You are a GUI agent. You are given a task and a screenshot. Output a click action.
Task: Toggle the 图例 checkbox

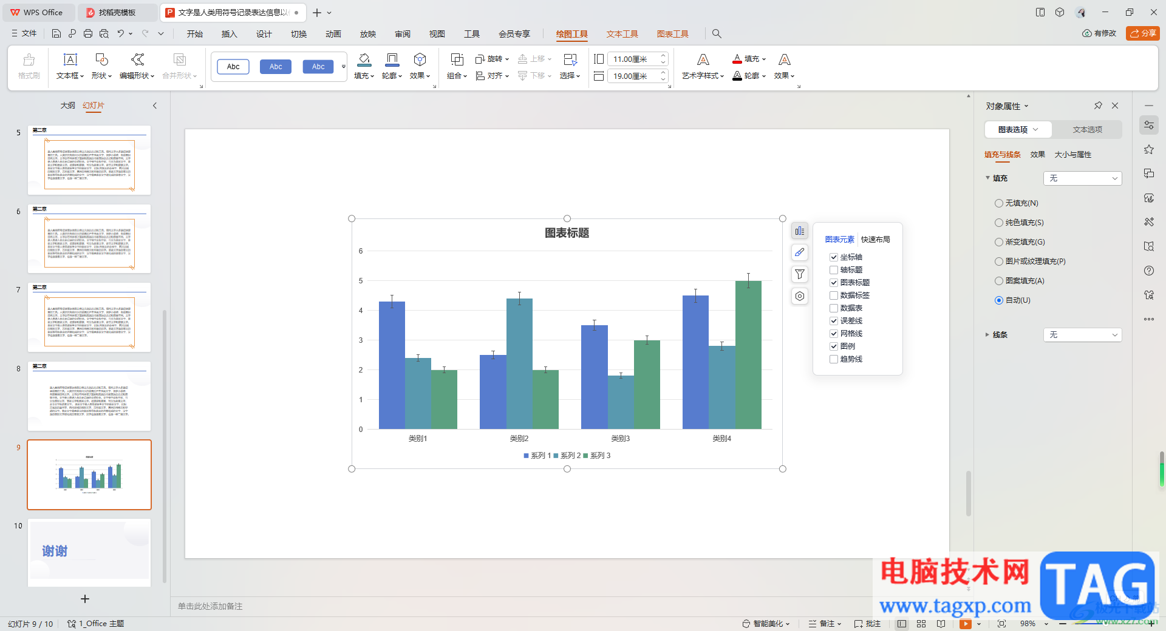834,346
